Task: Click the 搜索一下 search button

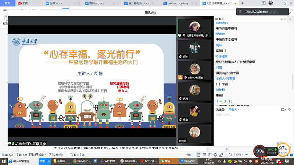Action: [45, 161]
